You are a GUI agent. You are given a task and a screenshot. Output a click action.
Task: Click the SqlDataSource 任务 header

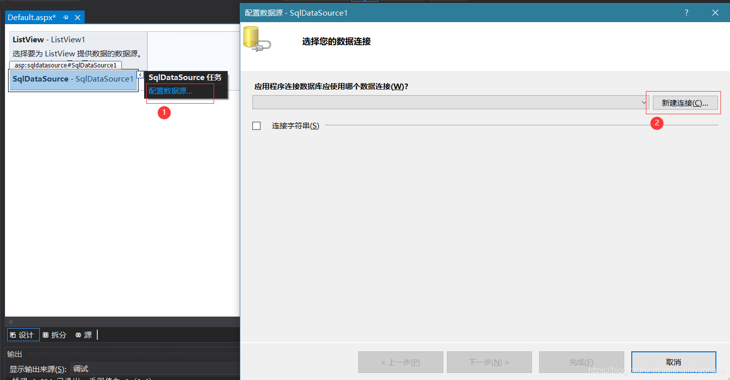click(185, 77)
